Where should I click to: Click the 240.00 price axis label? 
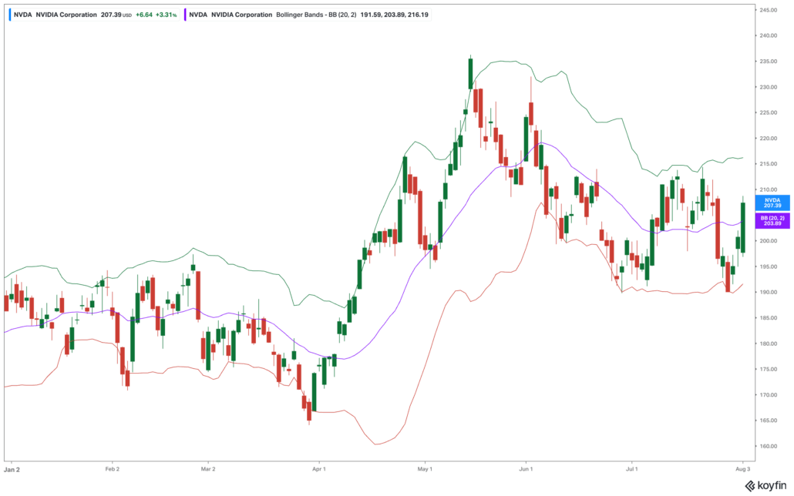point(768,35)
